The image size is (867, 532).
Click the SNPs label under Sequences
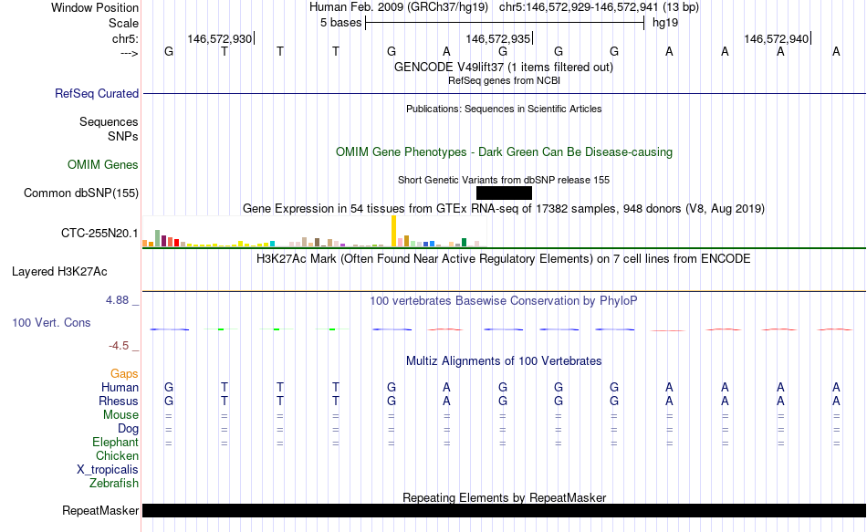tap(123, 136)
